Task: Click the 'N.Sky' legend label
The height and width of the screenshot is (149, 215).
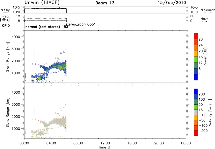Action: (5, 10)
